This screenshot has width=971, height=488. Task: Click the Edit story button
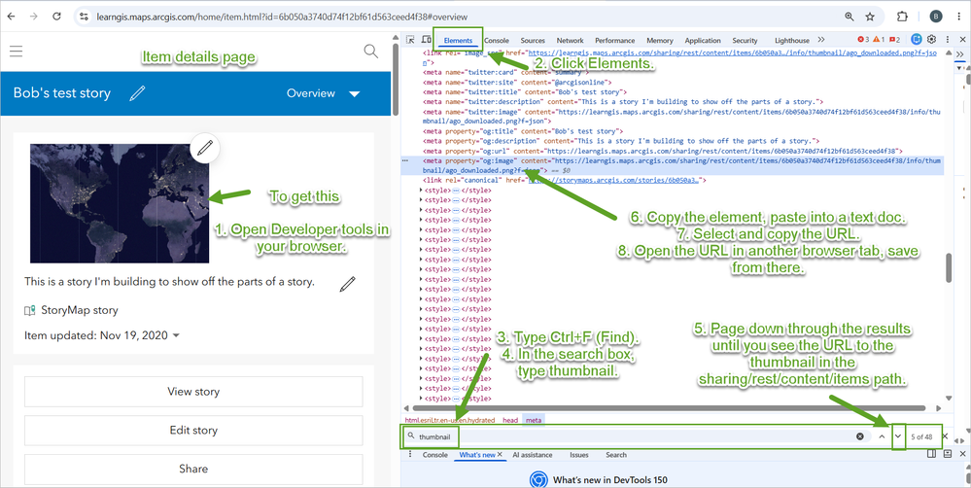coord(193,431)
